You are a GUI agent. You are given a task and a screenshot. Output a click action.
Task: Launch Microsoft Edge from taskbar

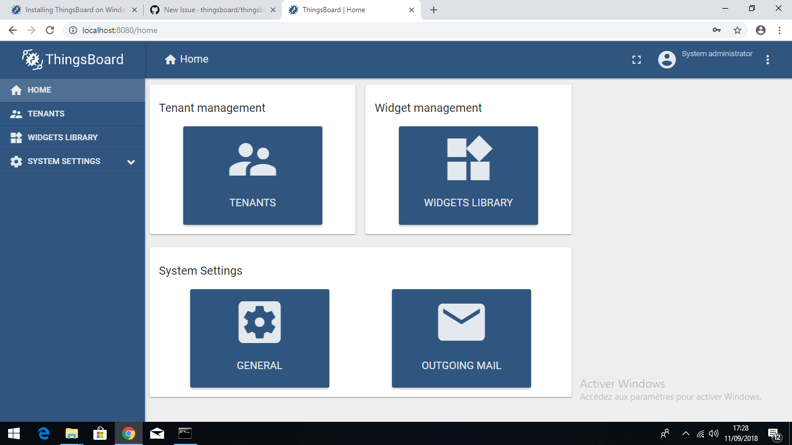[43, 433]
